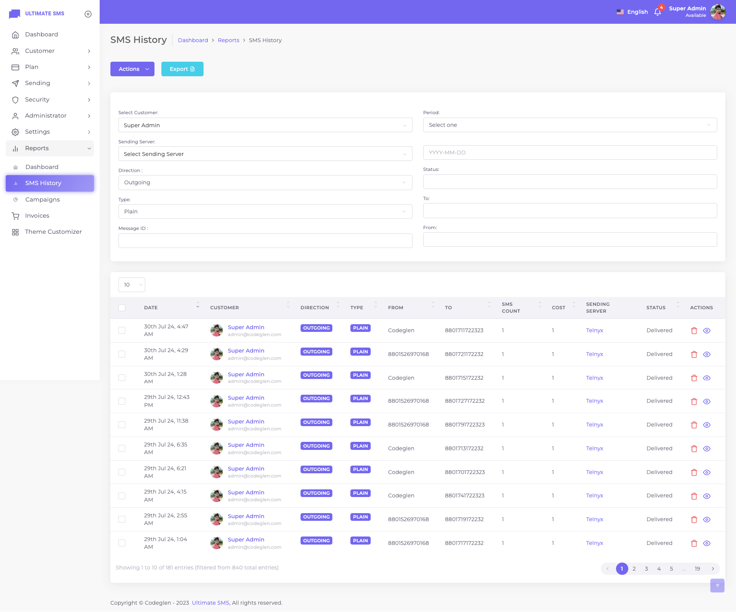The image size is (736, 612).
Task: Click the sidebar collapse circle icon
Action: click(x=88, y=14)
